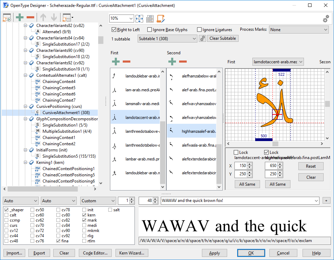This screenshot has width=334, height=260.
Task: Enable the Ignore Ligatures option
Action: click(x=200, y=30)
